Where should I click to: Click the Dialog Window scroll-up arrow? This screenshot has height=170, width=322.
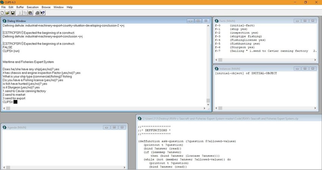(x=208, y=25)
